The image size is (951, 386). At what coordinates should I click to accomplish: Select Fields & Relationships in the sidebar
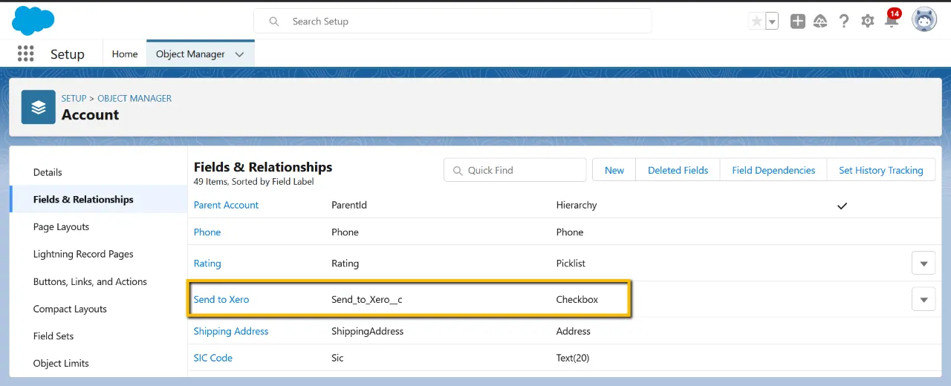[83, 200]
